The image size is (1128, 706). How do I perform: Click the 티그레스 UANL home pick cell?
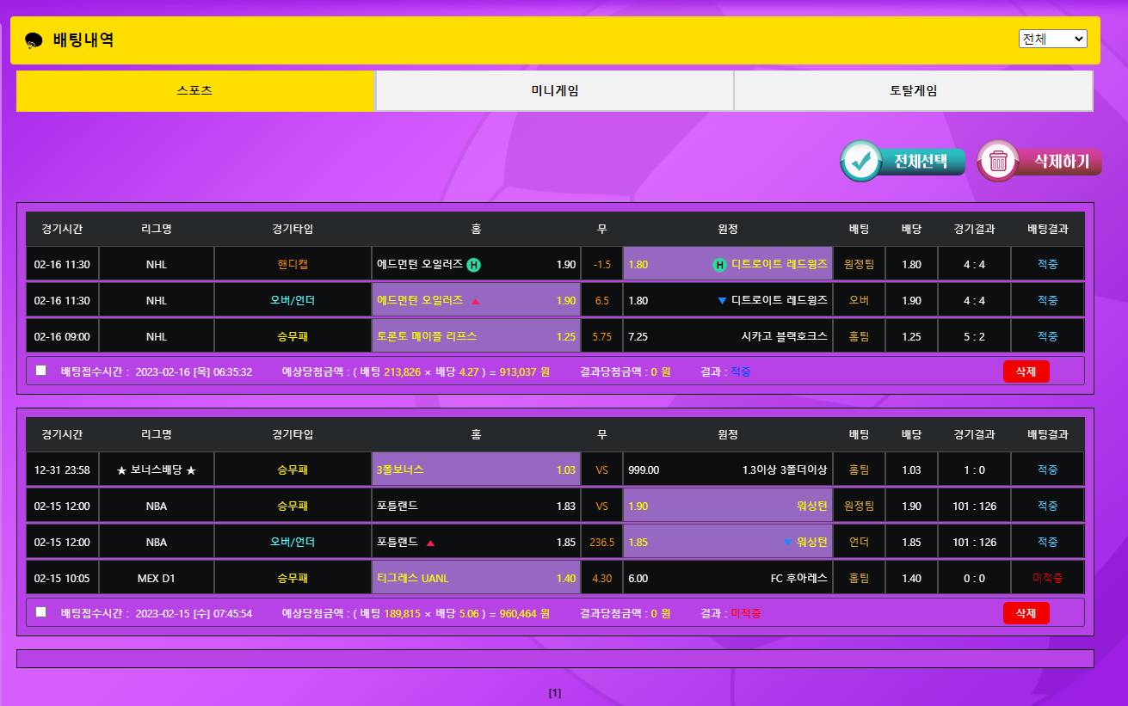pyautogui.click(x=476, y=579)
